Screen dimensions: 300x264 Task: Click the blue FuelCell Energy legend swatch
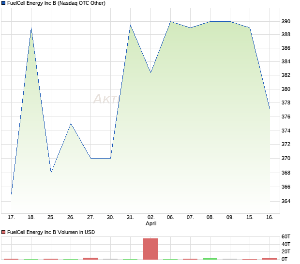pos(3,3)
